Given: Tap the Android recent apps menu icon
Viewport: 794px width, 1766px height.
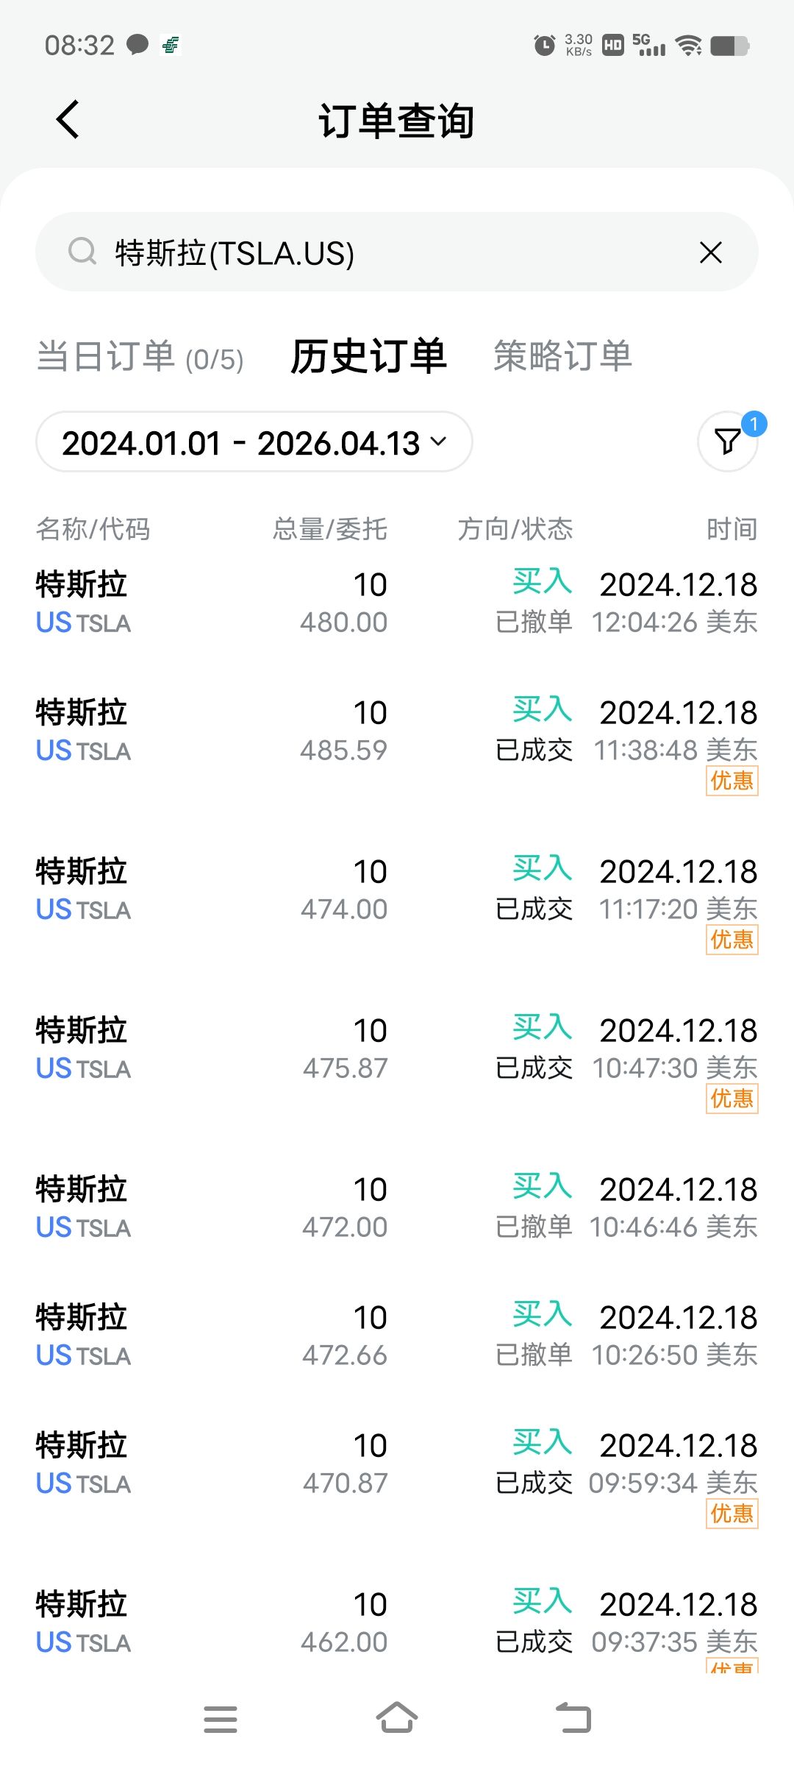Looking at the screenshot, I should point(221,1719).
